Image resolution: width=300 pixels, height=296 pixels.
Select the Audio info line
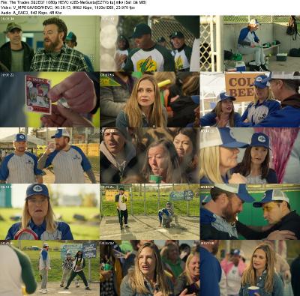click(31, 13)
